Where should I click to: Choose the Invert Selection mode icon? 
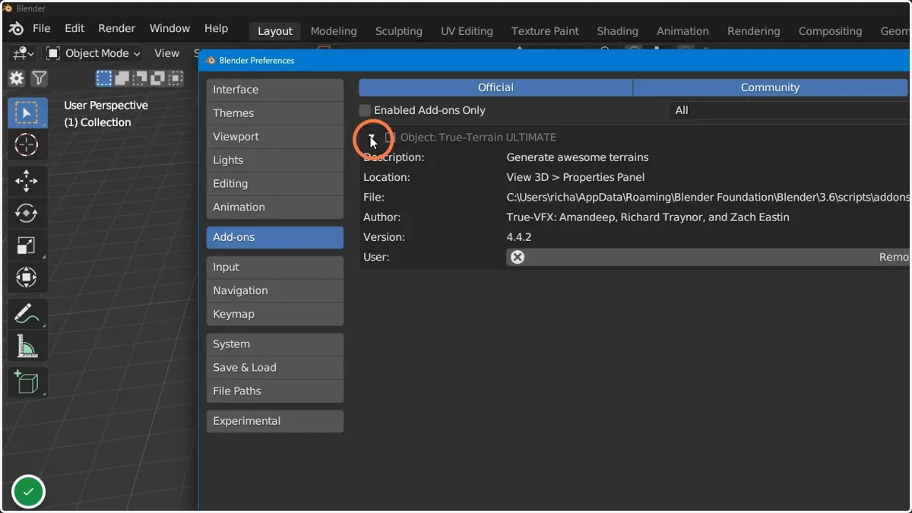[x=157, y=78]
